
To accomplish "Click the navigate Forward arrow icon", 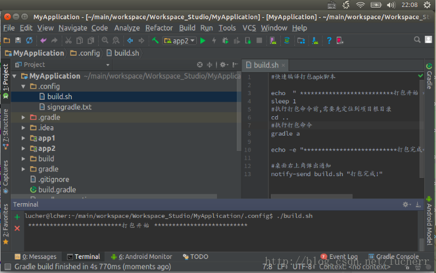I will coord(141,41).
